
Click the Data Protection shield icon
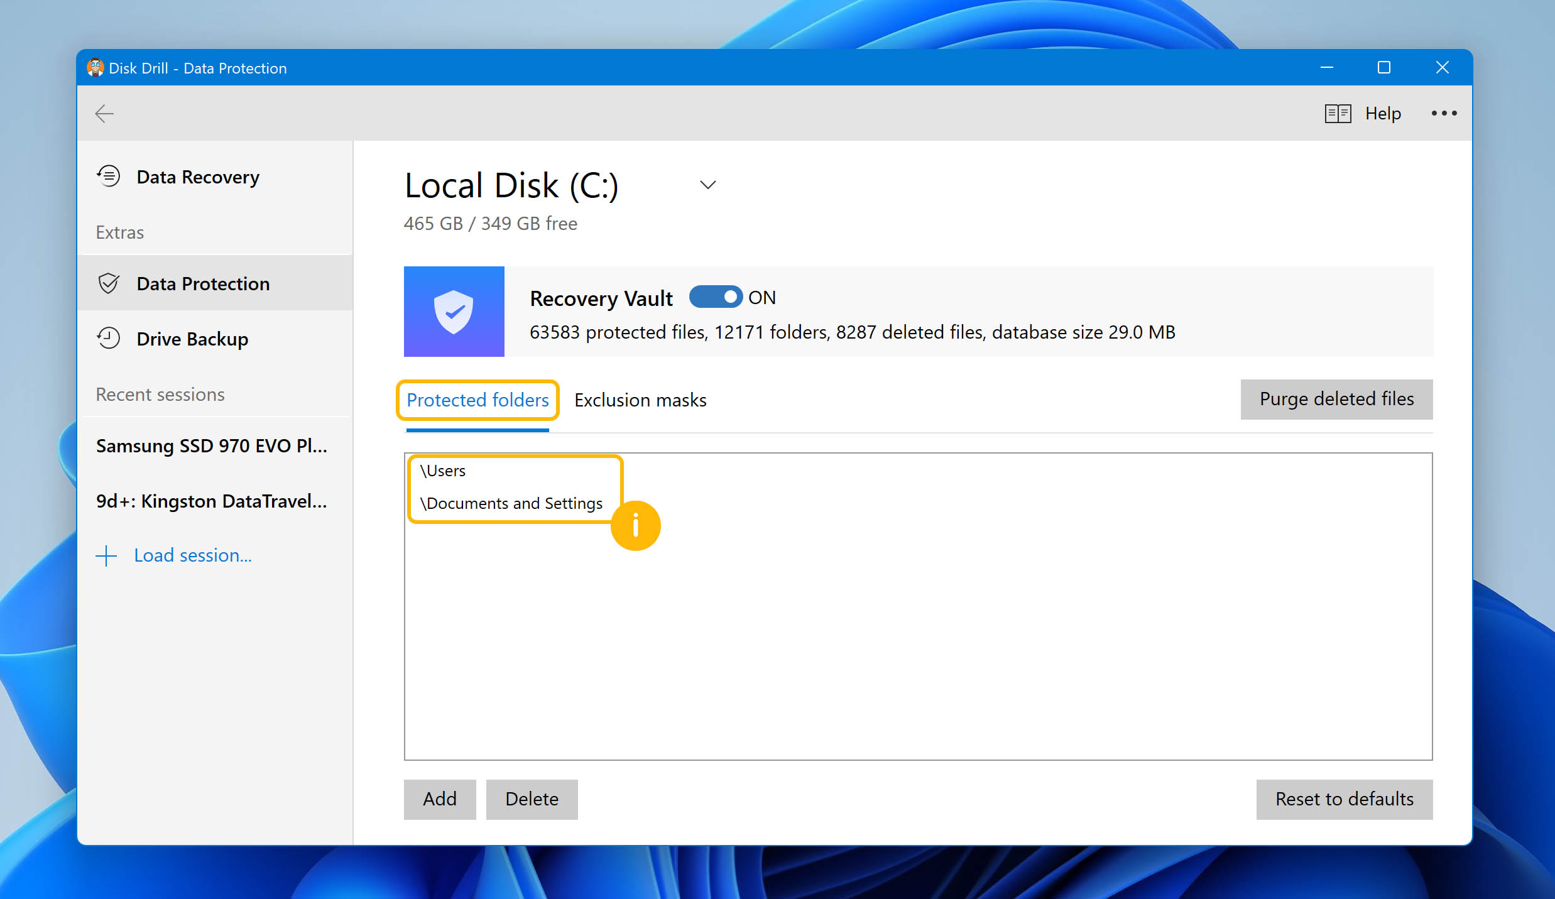point(108,283)
